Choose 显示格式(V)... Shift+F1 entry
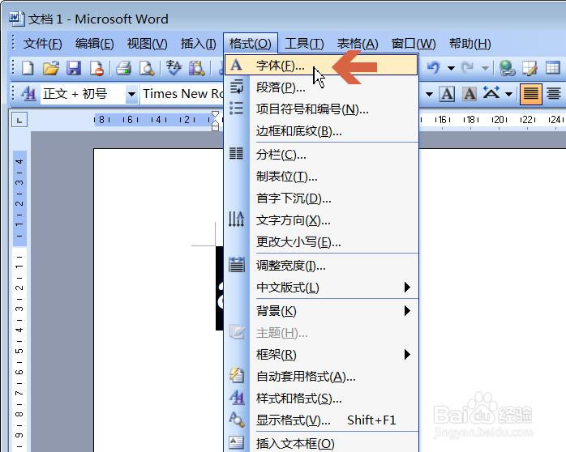The height and width of the screenshot is (452, 566). pyautogui.click(x=321, y=420)
